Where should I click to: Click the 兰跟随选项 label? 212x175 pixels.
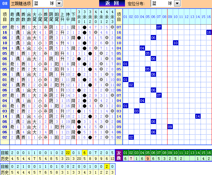tap(21, 4)
